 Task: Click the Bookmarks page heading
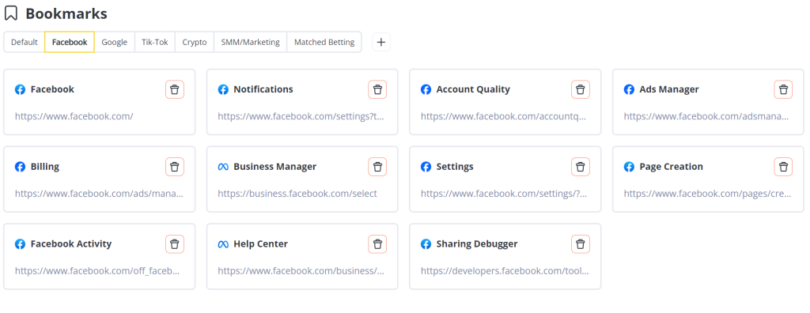(66, 13)
